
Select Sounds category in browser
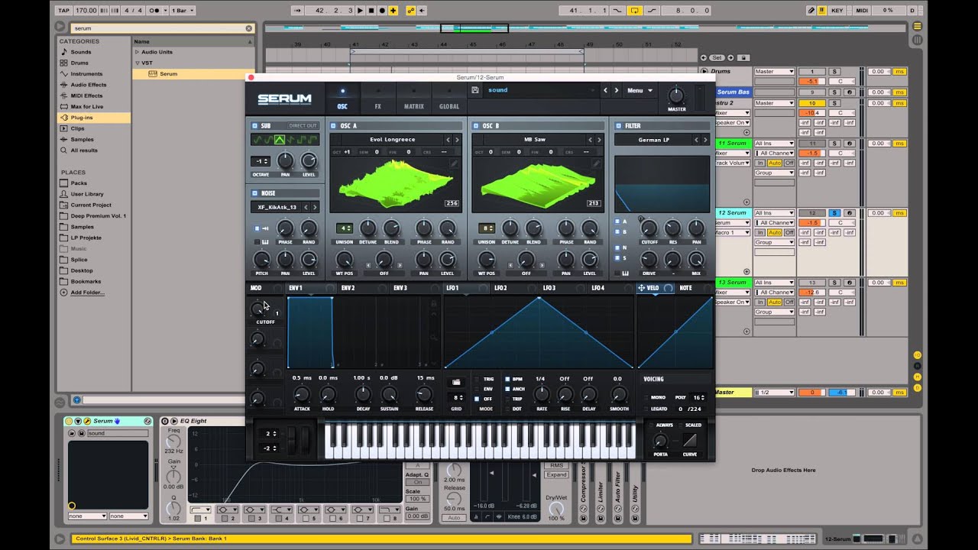click(x=81, y=52)
